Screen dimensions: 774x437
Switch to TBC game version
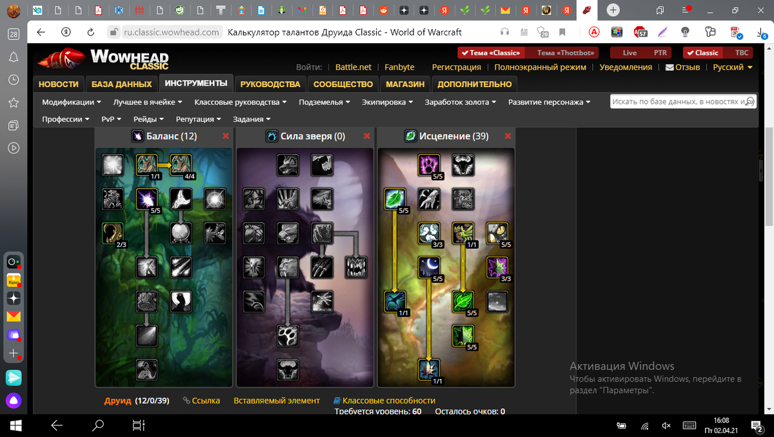coord(742,53)
